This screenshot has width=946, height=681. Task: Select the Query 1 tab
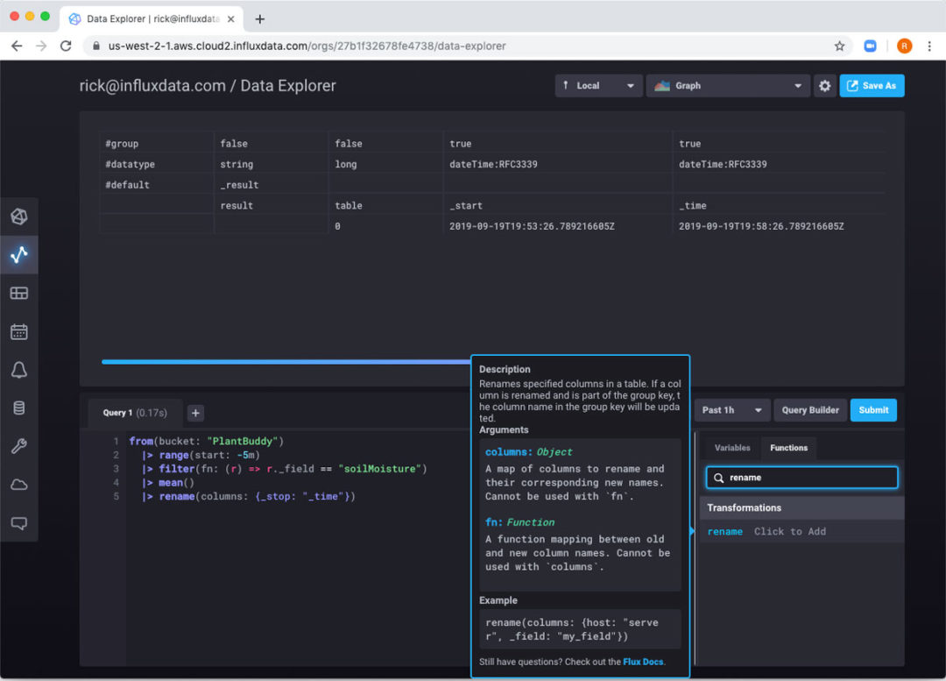tap(135, 413)
